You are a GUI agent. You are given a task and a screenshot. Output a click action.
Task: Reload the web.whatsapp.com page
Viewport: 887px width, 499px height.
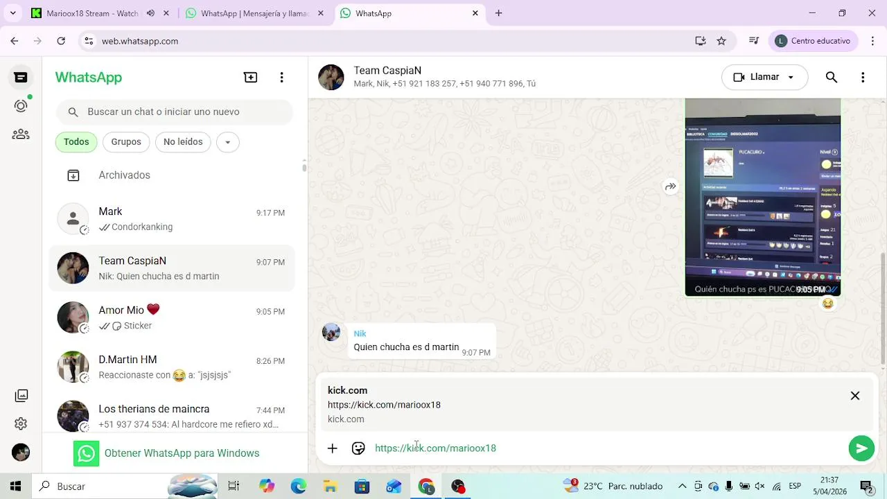(x=61, y=41)
